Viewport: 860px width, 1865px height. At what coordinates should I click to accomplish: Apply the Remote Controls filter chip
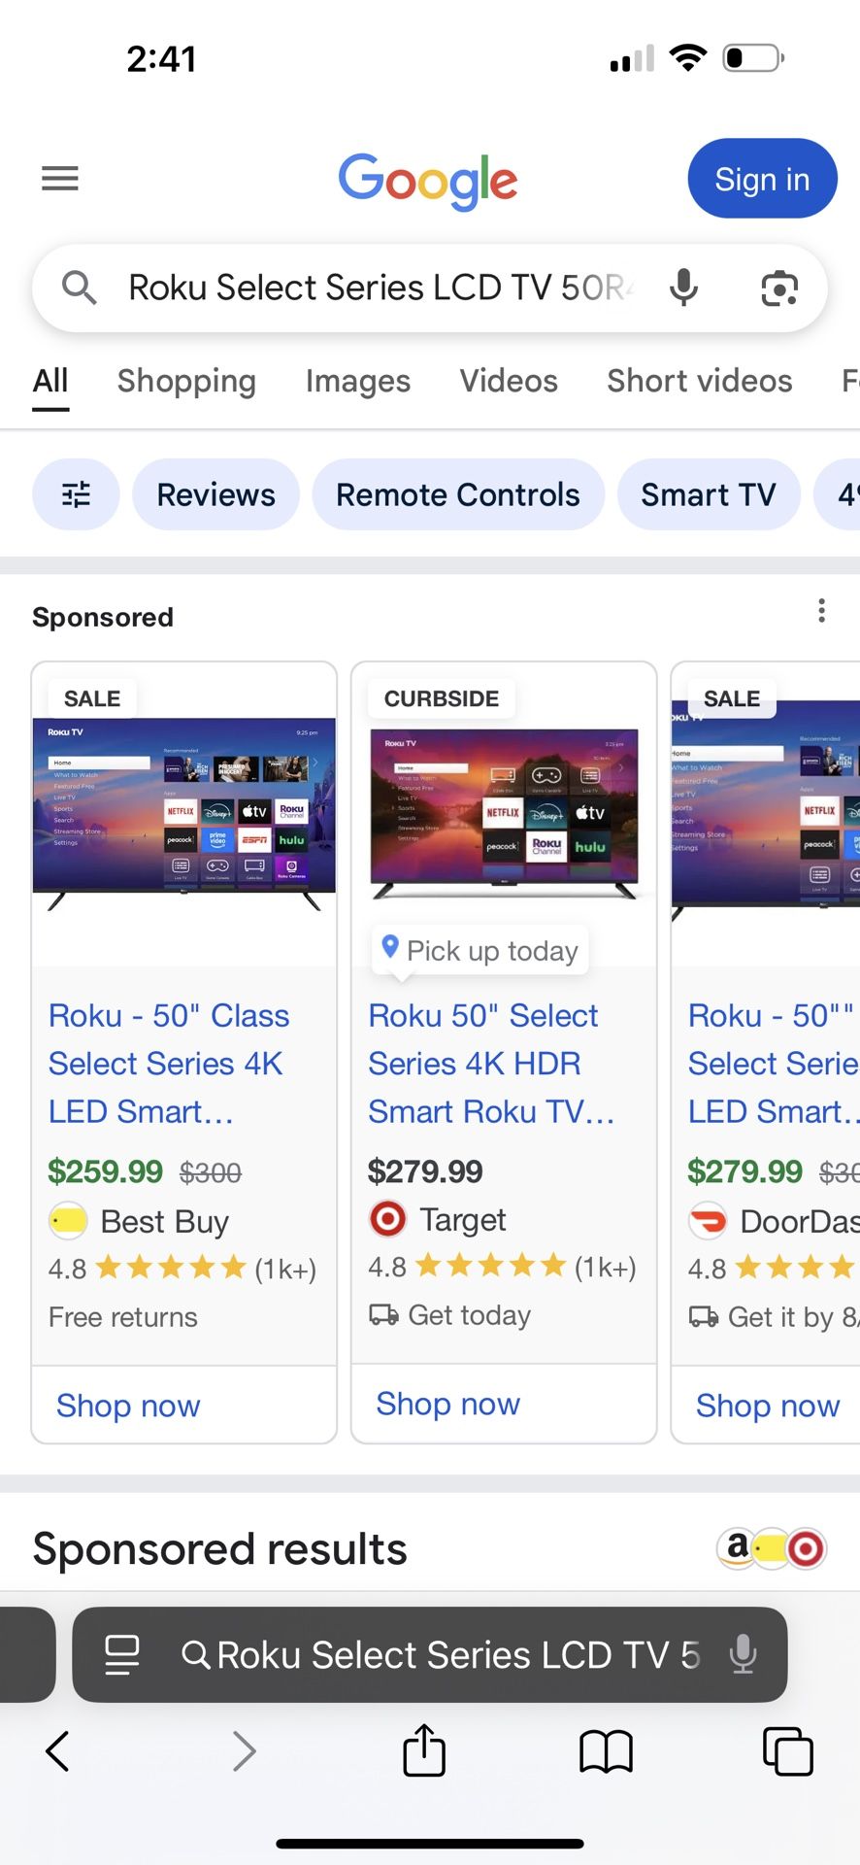click(x=457, y=494)
